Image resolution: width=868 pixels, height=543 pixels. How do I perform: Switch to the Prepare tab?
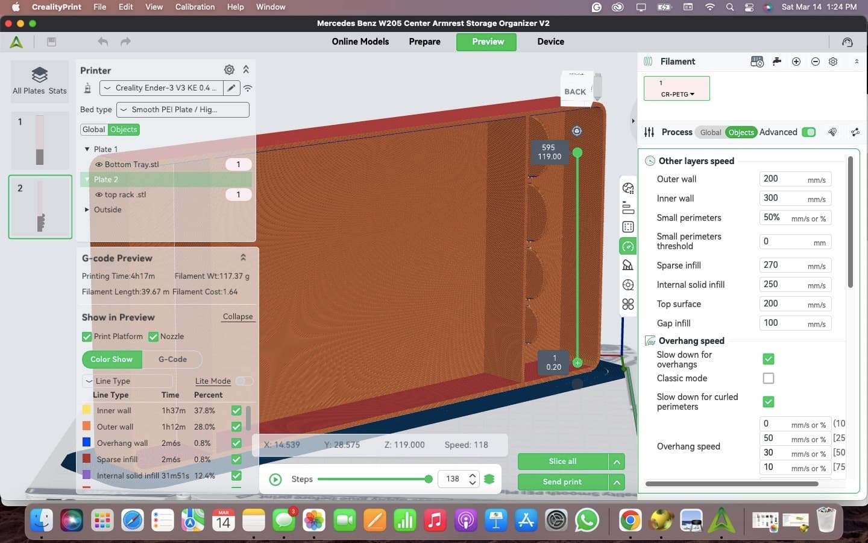pyautogui.click(x=424, y=42)
